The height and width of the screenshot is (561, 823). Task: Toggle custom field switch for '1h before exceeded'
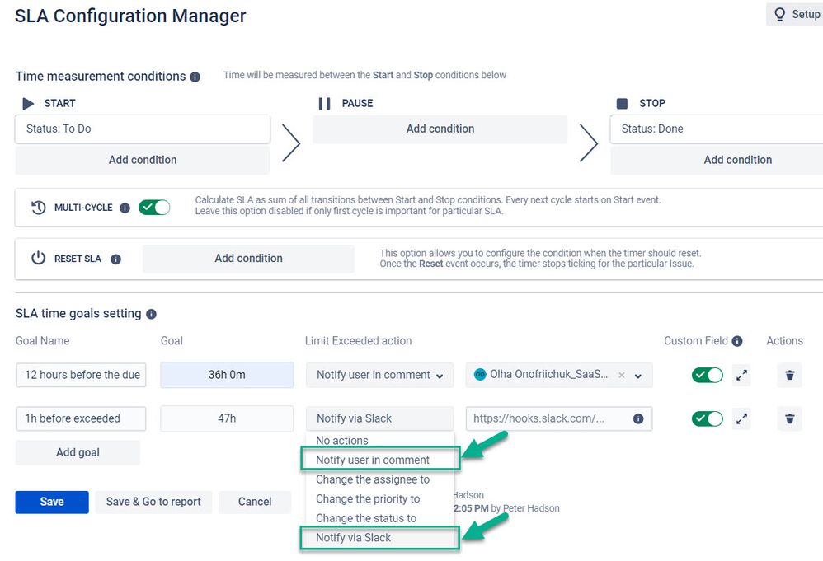point(707,418)
